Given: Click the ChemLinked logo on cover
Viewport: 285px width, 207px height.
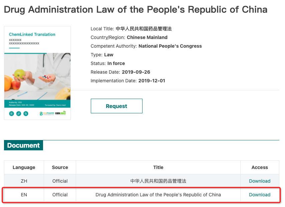Looking at the screenshot, I should [x=60, y=113].
